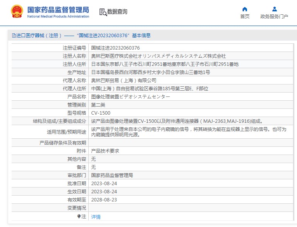
Task: Click the structure text mentioning MAJ-2363
Action: pyautogui.click(x=177, y=121)
